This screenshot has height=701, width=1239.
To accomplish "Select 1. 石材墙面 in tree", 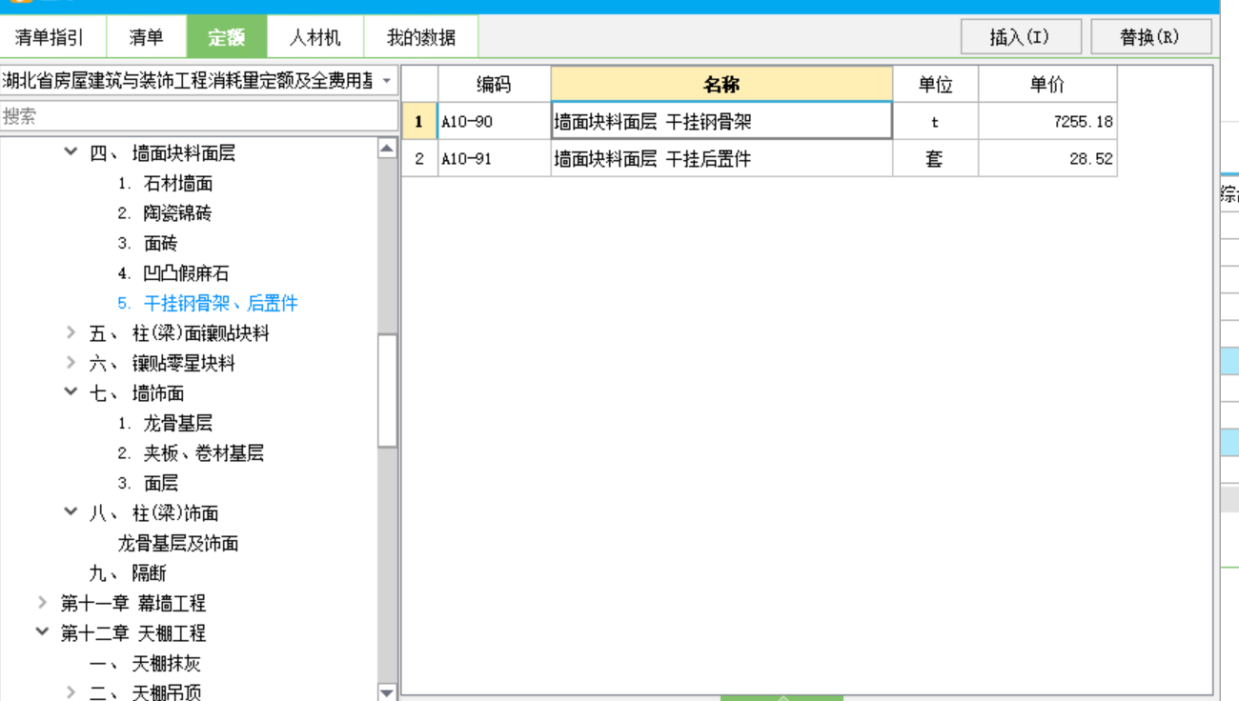I will [x=165, y=183].
